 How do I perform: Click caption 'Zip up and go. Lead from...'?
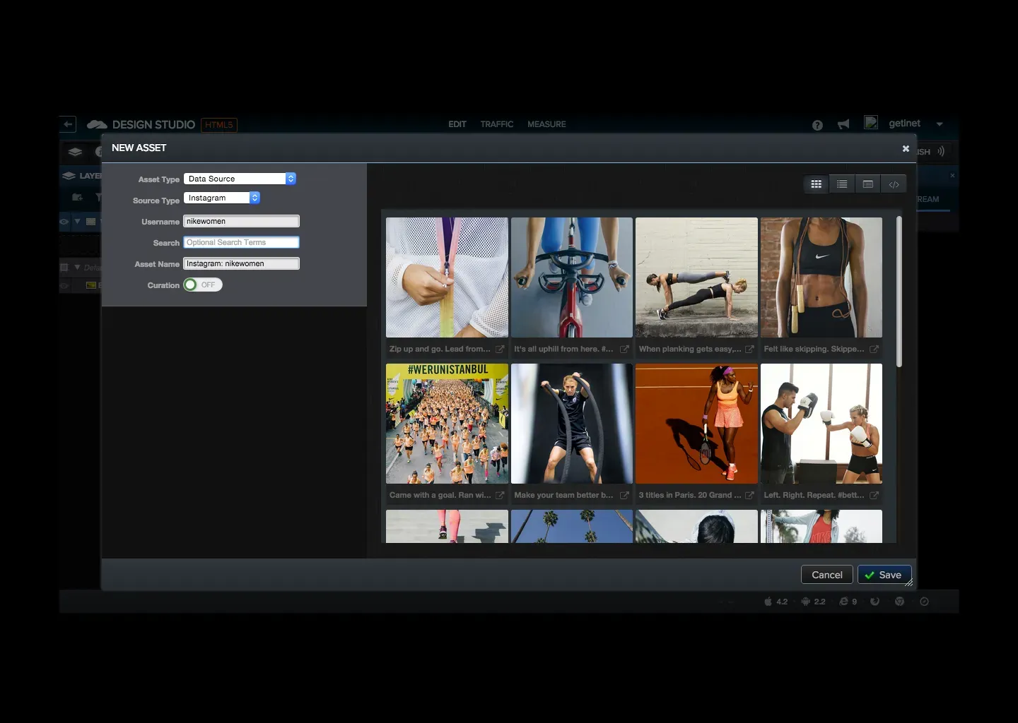click(440, 349)
